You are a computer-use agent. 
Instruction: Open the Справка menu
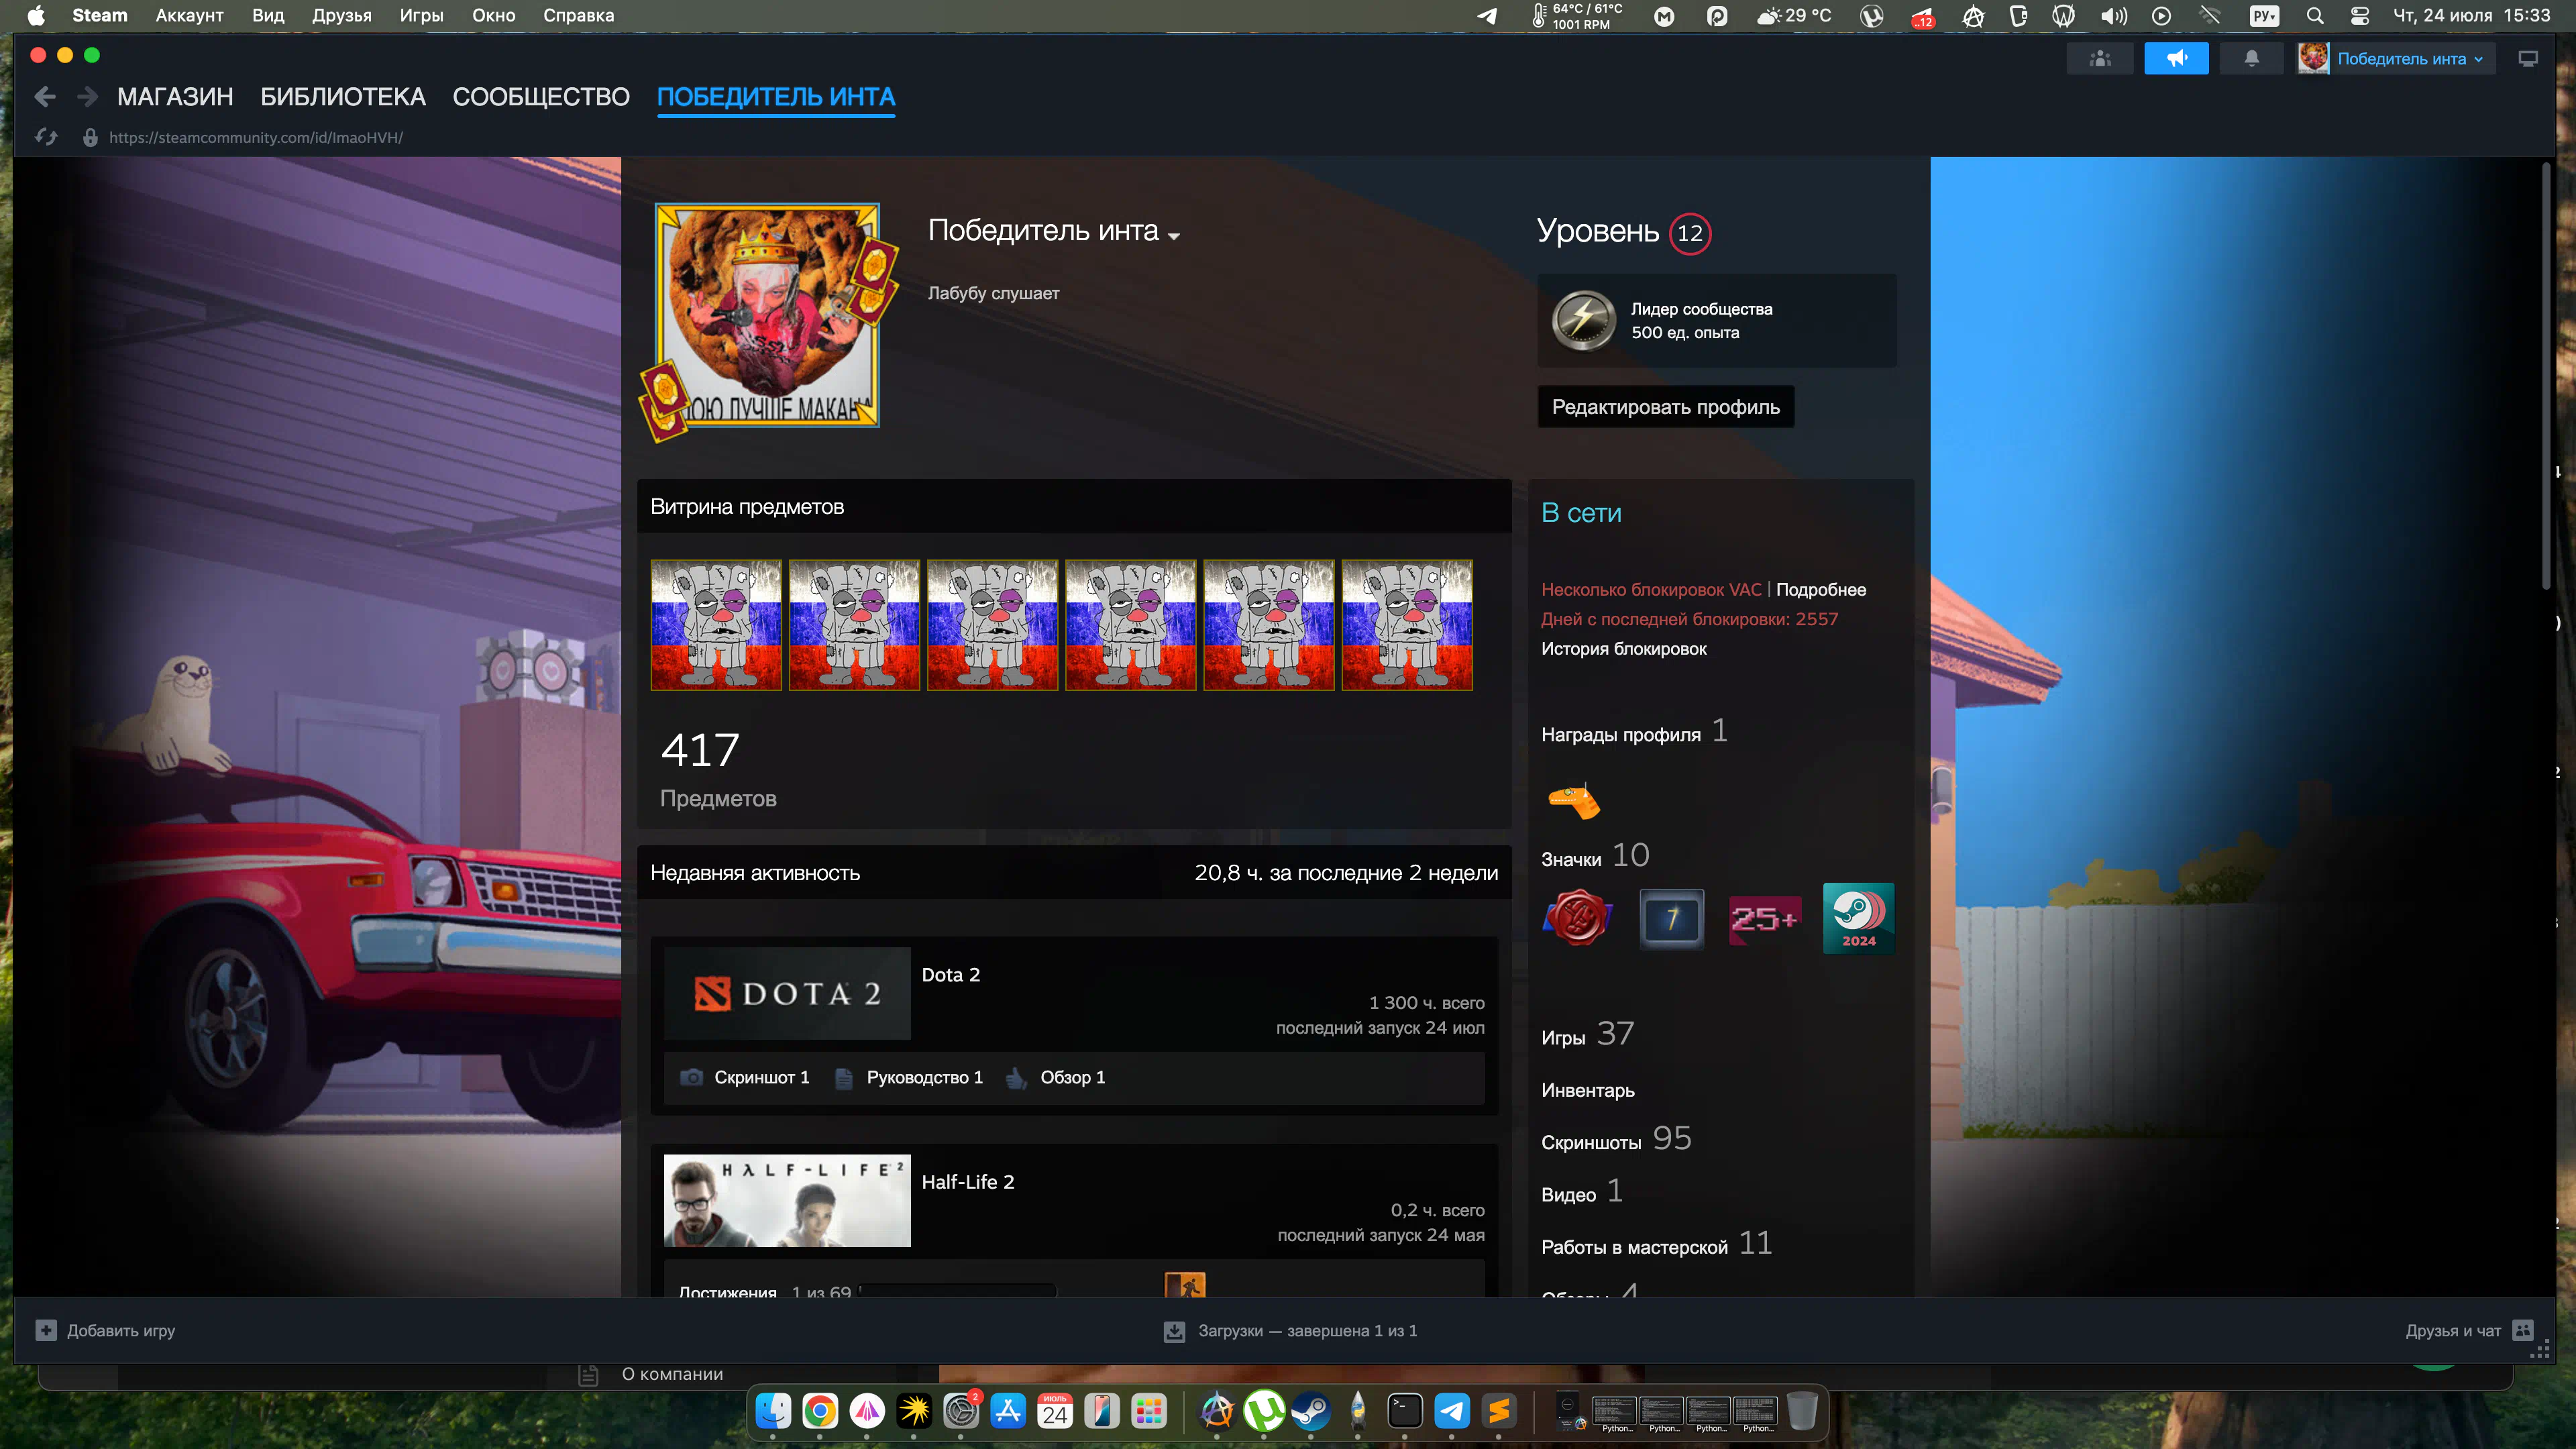[x=578, y=16]
